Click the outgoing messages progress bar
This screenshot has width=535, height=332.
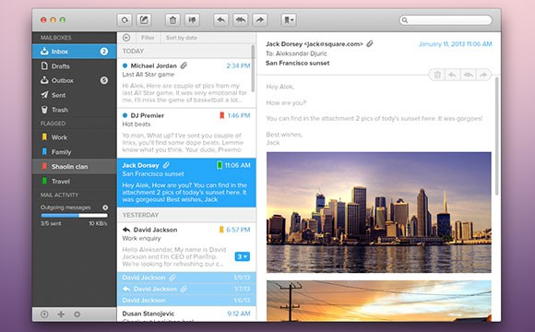[x=74, y=215]
